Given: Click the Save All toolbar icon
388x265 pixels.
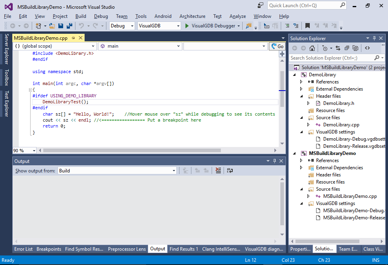Looking at the screenshot, I should click(69, 26).
